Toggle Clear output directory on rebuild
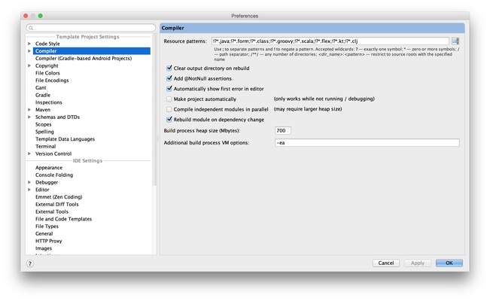Image resolution: width=490 pixels, height=301 pixels. pos(169,68)
